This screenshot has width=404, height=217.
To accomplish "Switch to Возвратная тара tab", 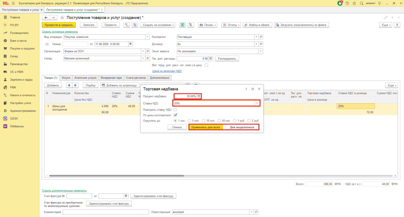I will [111, 78].
